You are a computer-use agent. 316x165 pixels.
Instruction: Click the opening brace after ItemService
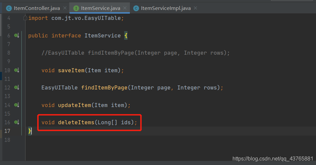click(x=126, y=36)
